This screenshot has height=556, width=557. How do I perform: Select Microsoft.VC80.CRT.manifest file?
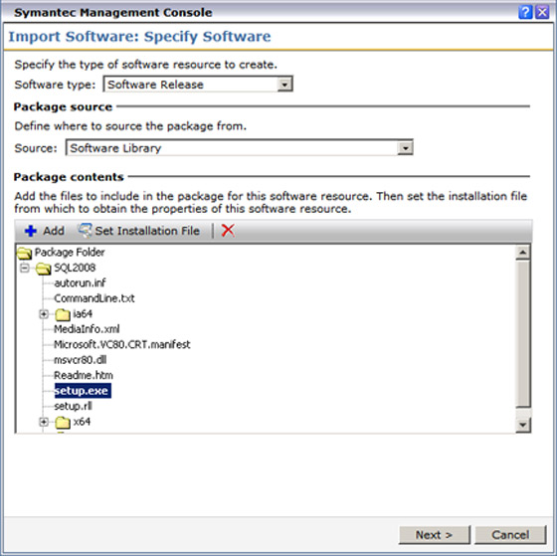coord(121,344)
